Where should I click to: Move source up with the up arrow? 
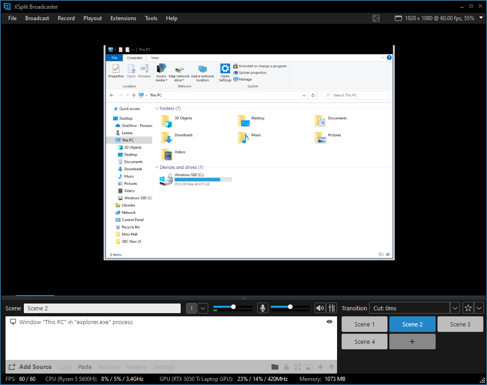click(332, 367)
